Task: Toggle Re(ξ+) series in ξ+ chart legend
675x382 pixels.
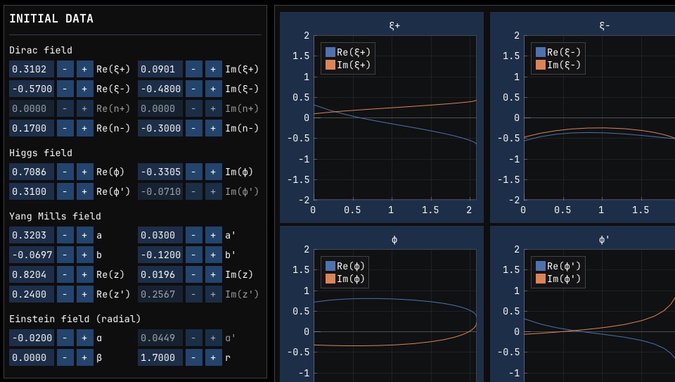Action: 348,52
